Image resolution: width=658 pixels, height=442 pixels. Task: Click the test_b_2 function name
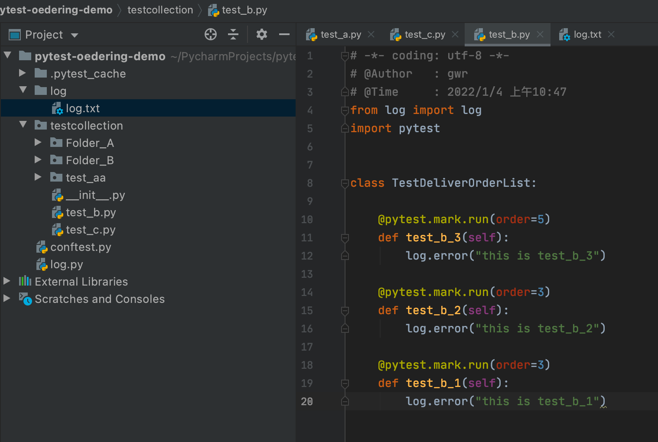(433, 310)
